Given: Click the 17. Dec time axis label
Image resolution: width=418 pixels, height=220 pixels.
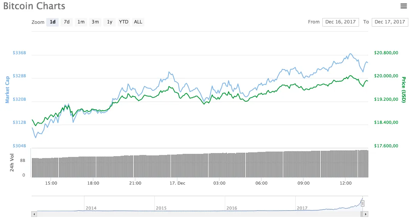Looking at the screenshot, I should [177, 183].
